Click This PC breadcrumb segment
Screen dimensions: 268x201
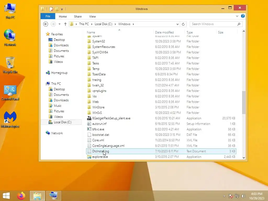click(84, 24)
